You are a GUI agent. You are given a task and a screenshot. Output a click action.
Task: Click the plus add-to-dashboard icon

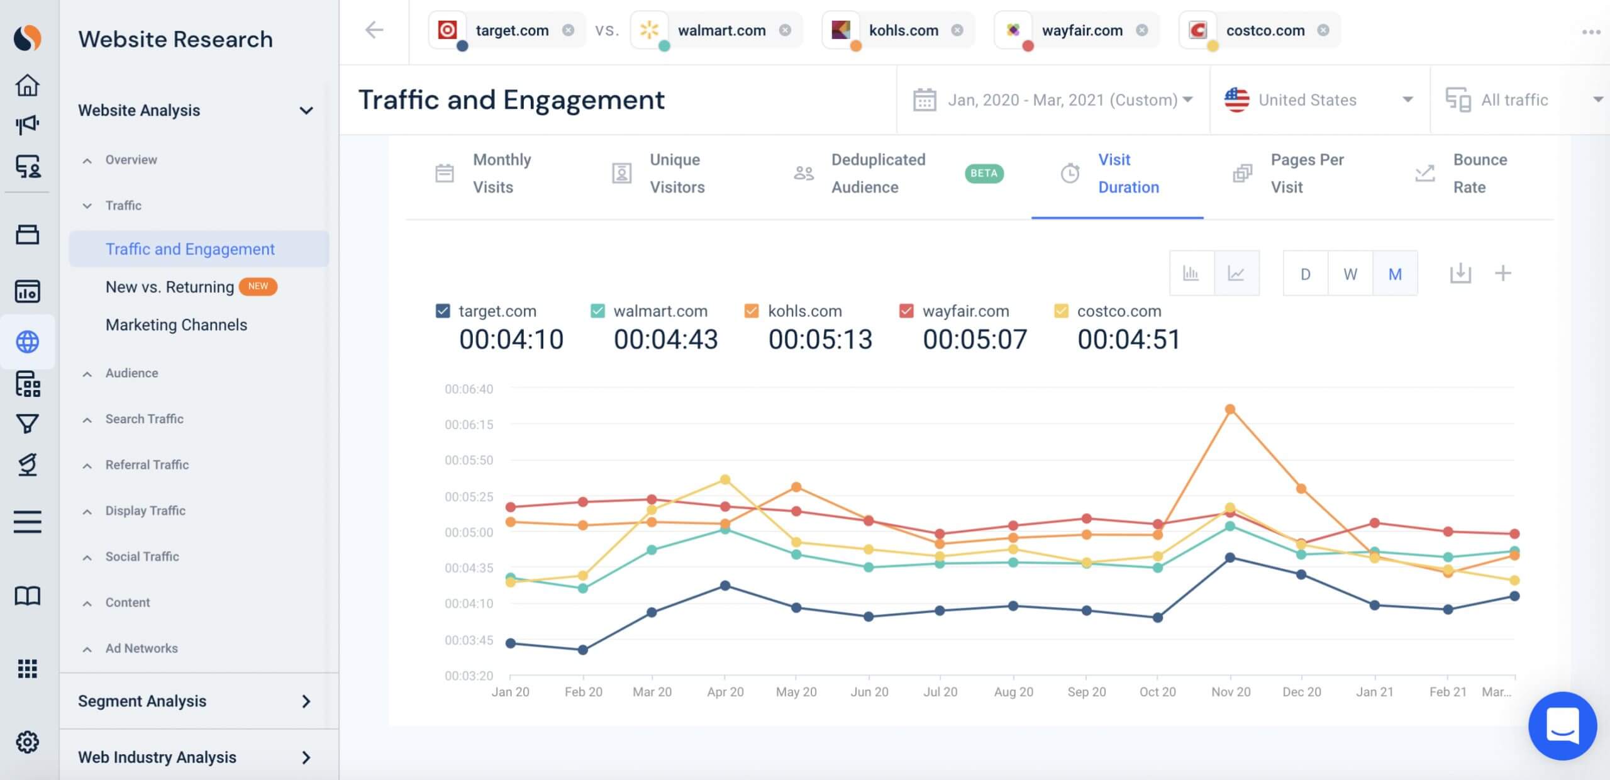1503,273
